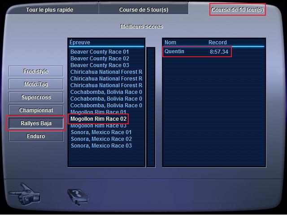This screenshot has width=287, height=215.
Task: Pick Beaver County Race 03 entry
Action: tap(100, 65)
